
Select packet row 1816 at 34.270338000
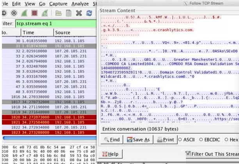click(49, 97)
